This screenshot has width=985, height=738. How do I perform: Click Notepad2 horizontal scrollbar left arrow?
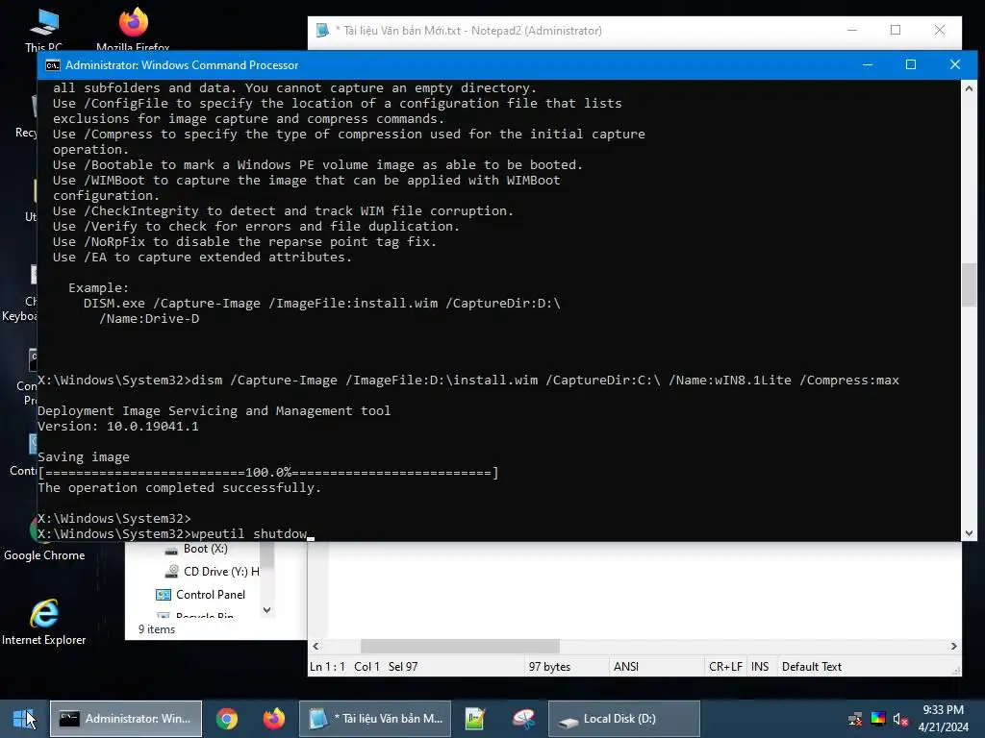coord(316,647)
